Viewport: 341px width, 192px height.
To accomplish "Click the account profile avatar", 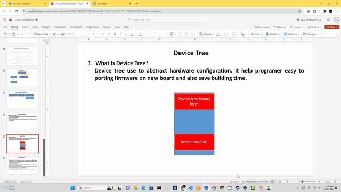I will point(337,20).
